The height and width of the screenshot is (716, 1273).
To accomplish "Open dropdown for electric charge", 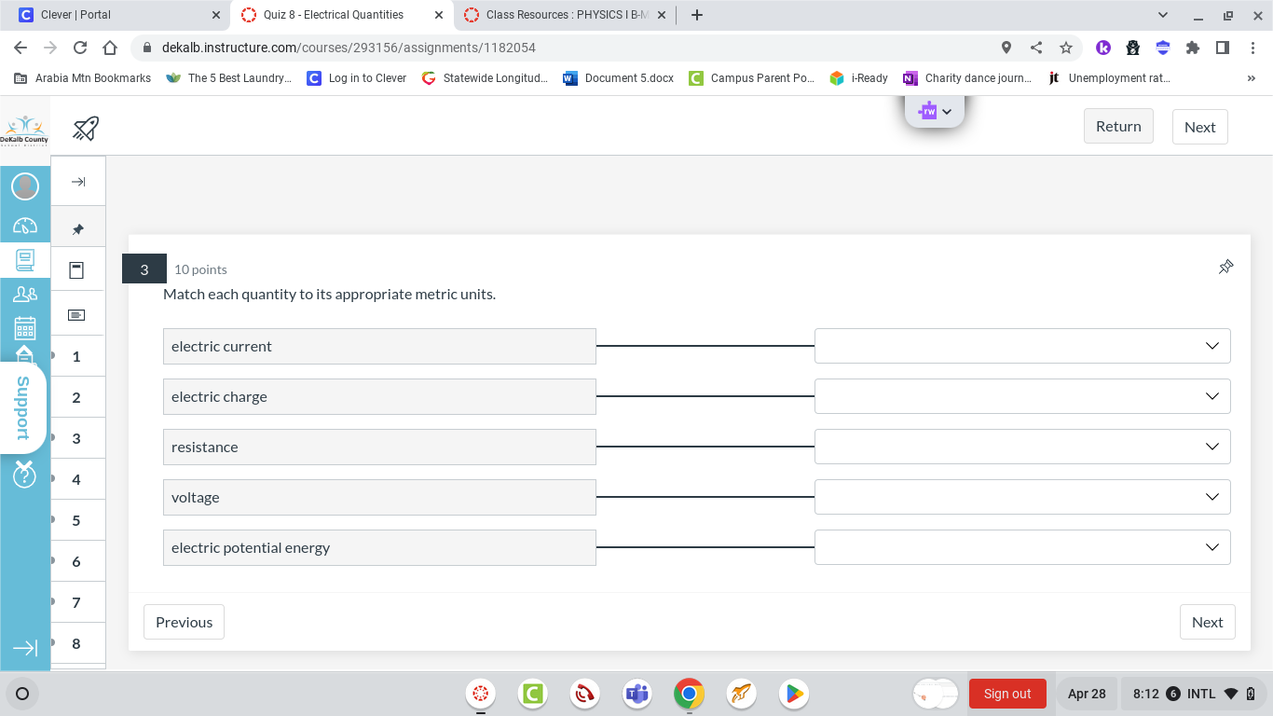I will pos(1022,396).
